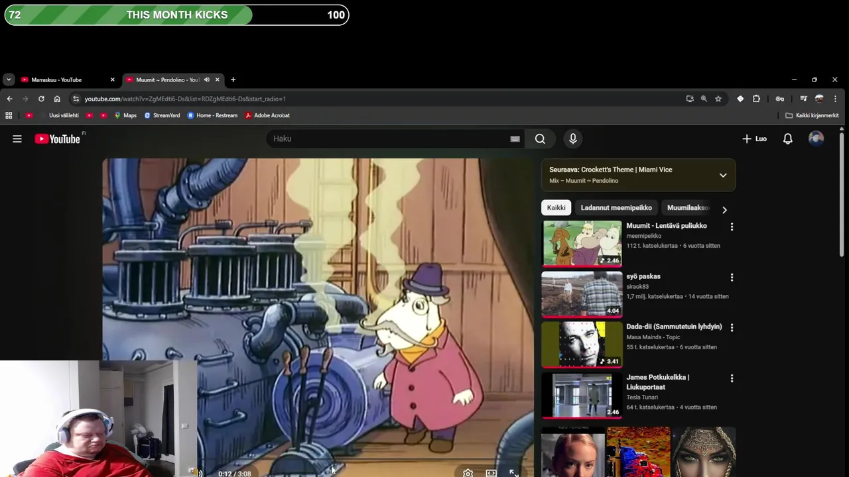This screenshot has width=849, height=477.
Task: Go back with the browser back arrow
Action: click(9, 99)
